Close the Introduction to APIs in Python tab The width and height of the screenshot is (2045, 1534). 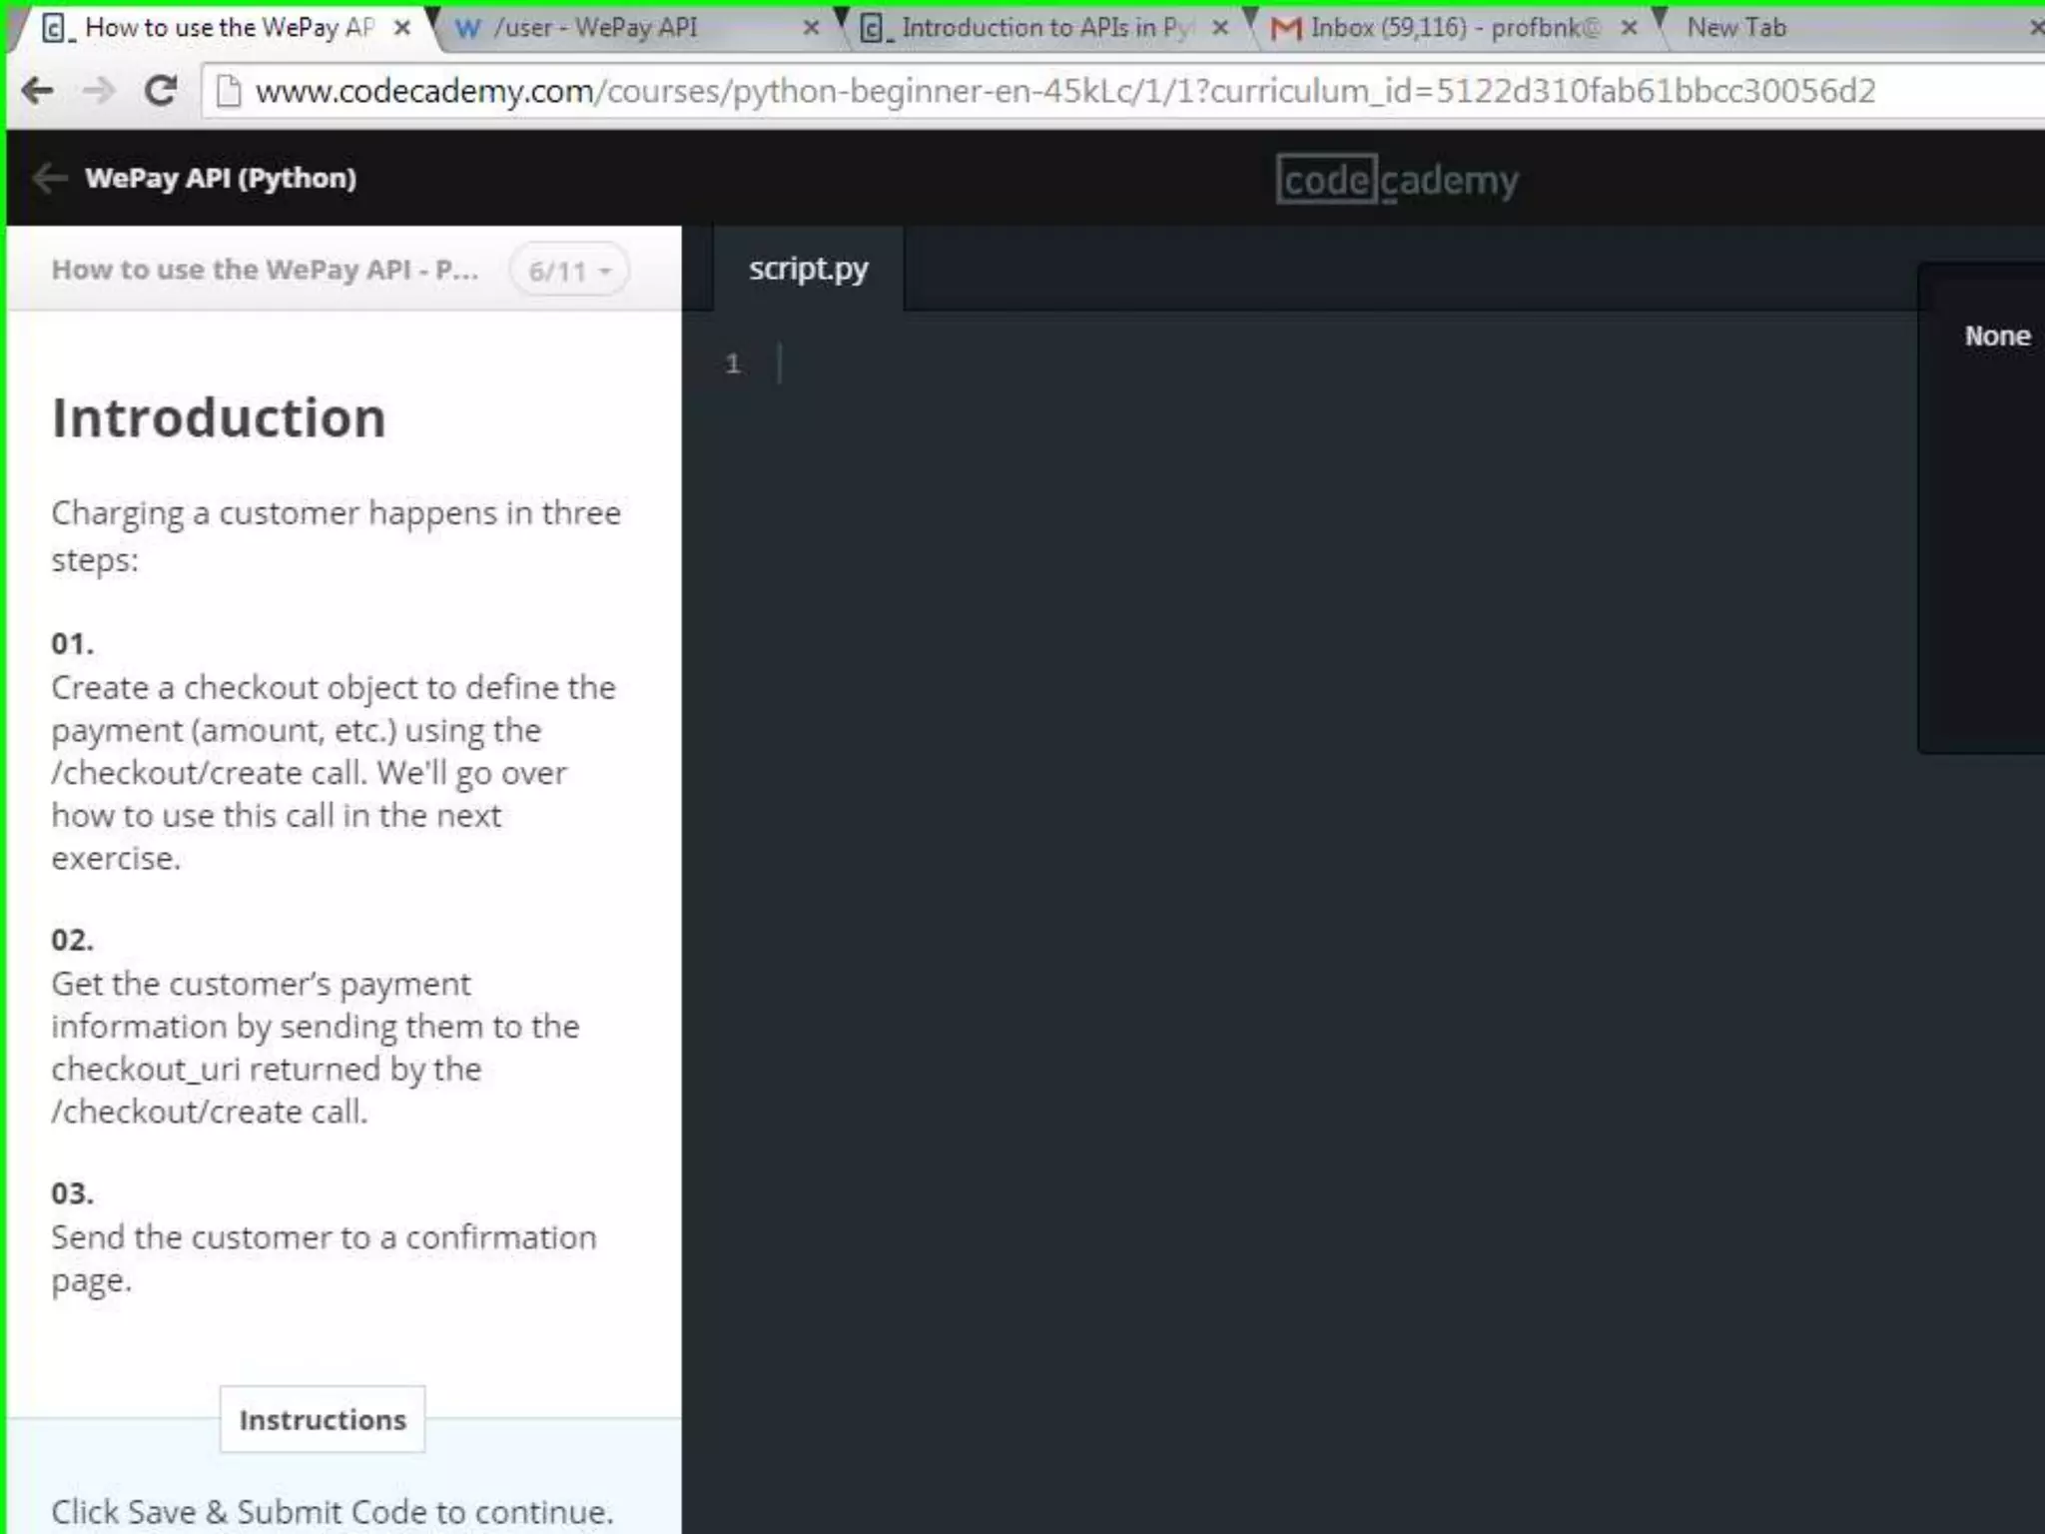(x=1219, y=28)
